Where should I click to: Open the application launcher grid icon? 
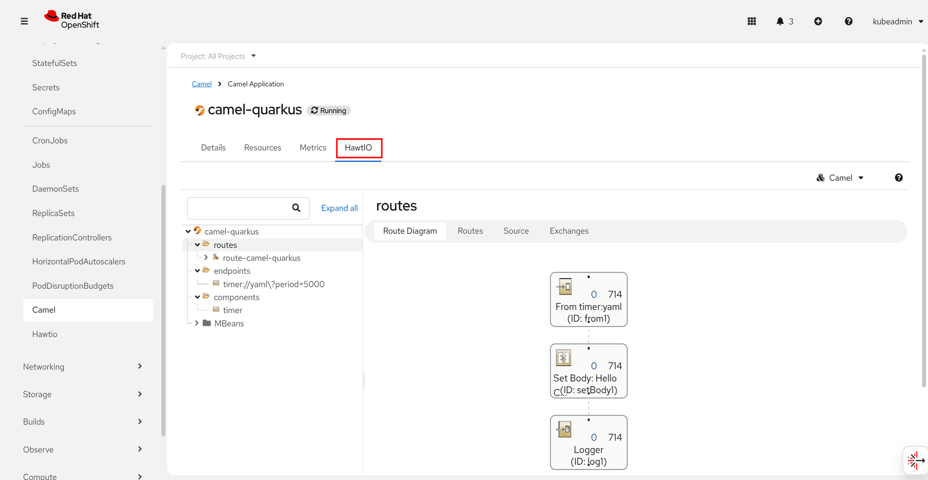752,21
